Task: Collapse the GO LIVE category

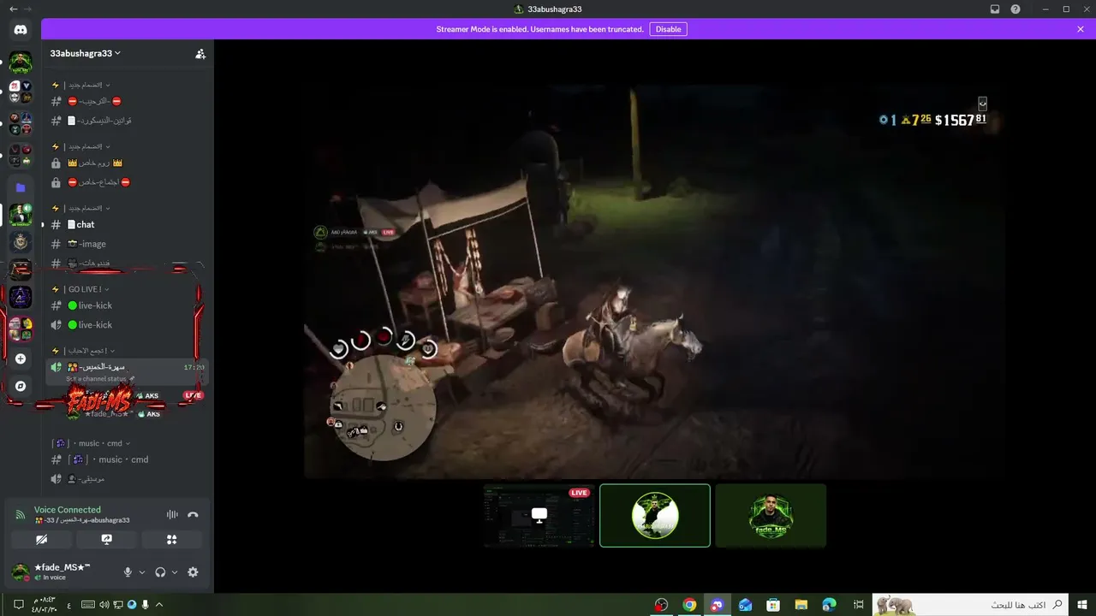Action: tap(81, 289)
